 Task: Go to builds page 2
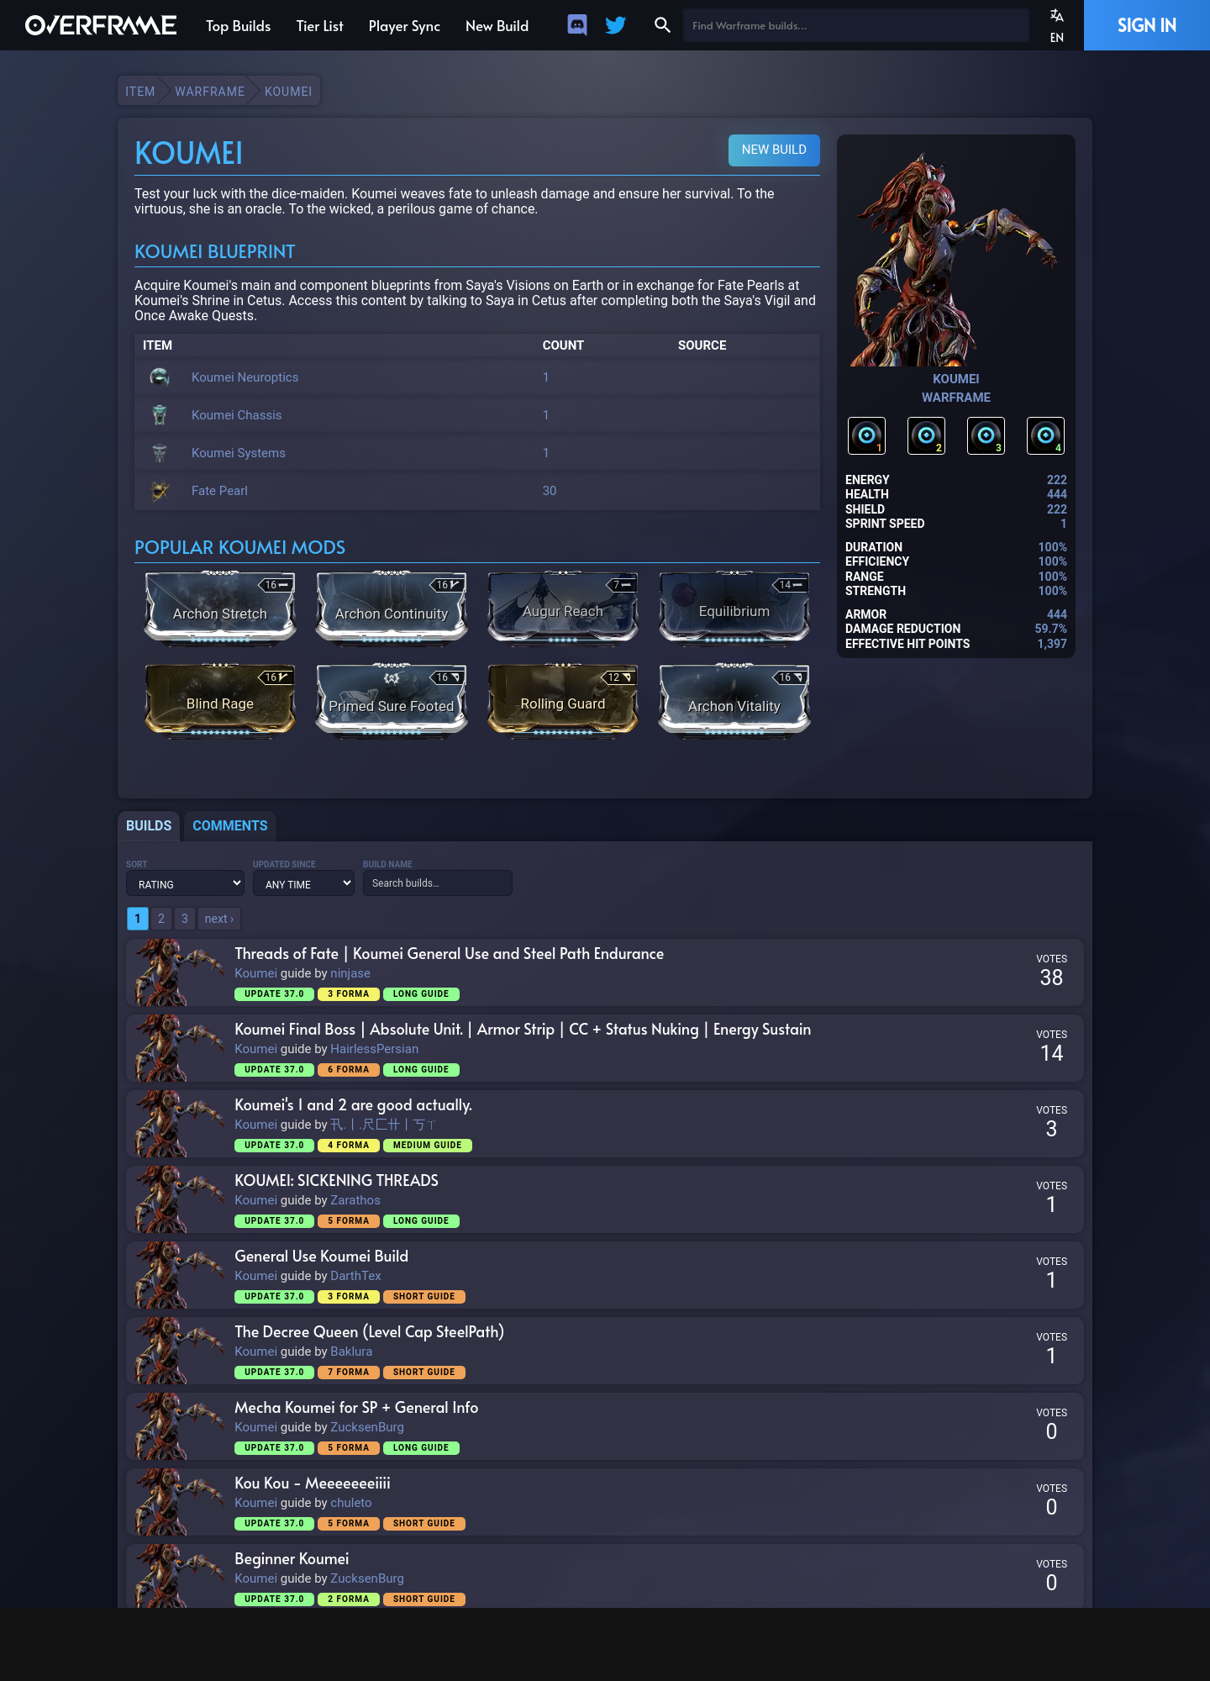(x=161, y=919)
